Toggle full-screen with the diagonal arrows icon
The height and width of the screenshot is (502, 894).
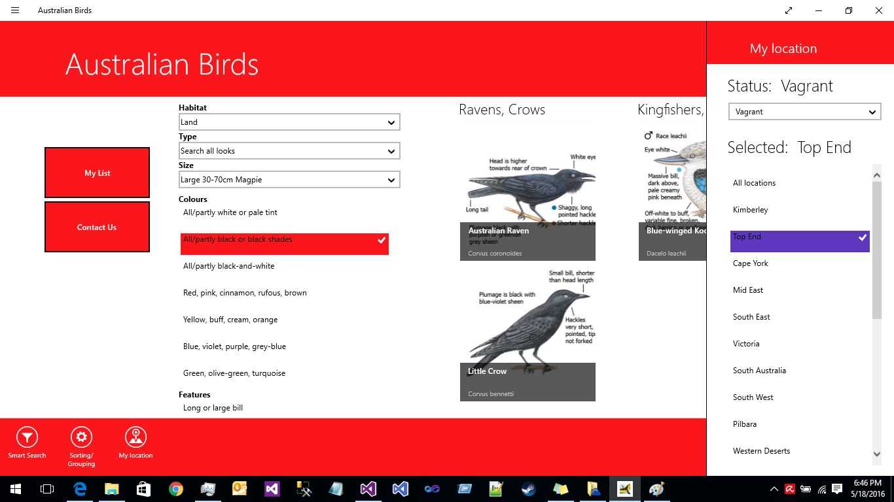tap(789, 10)
